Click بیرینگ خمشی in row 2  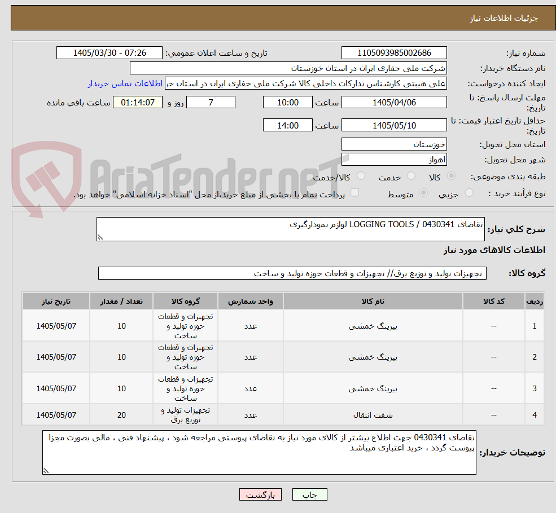click(373, 357)
